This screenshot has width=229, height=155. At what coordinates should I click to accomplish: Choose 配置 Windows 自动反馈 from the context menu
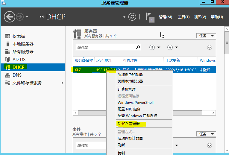pyautogui.click(x=144, y=116)
